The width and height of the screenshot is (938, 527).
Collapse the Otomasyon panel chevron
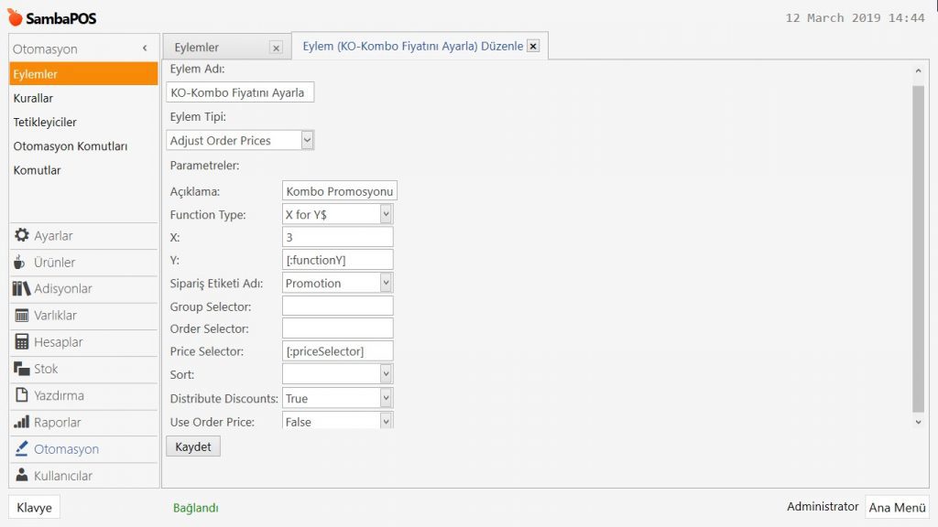coord(145,48)
